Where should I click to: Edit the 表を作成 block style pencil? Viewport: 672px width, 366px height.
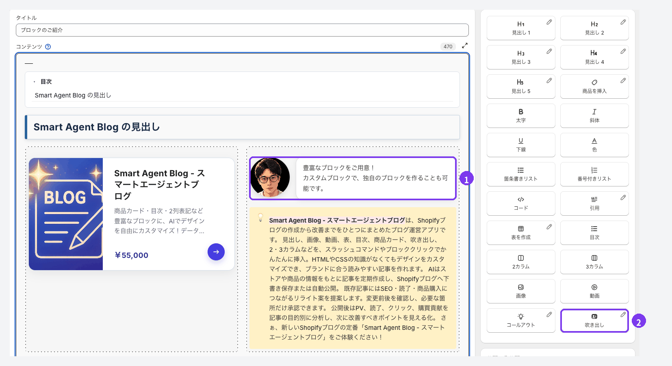tap(549, 227)
